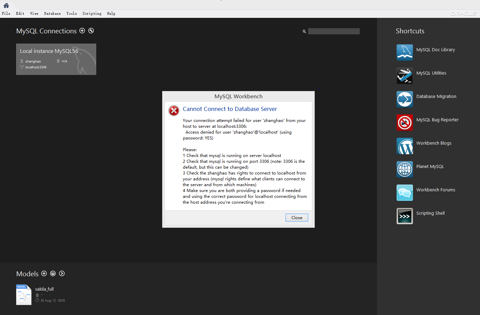The width and height of the screenshot is (480, 315).
Task: Click the zhanghao user icon on tile
Action: [22, 61]
